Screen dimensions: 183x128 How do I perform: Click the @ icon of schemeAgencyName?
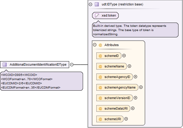[100, 88]
